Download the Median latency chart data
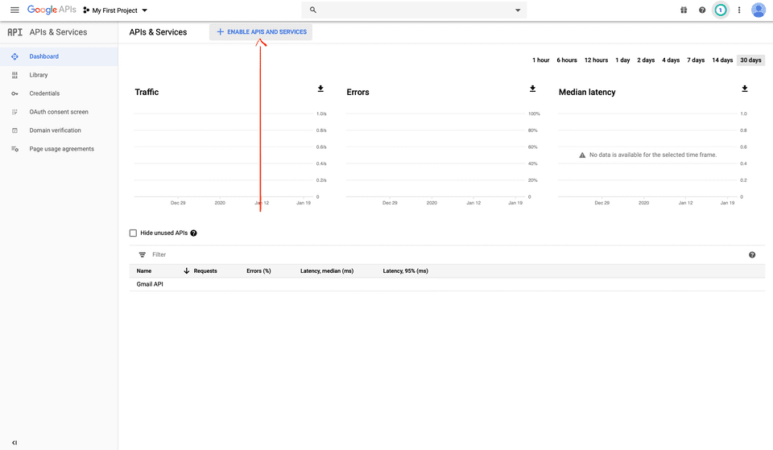The image size is (773, 450). point(744,89)
